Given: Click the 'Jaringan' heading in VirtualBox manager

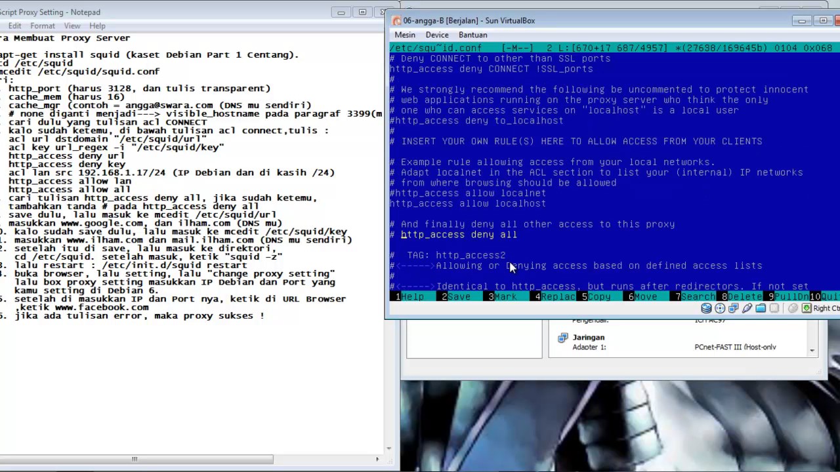Looking at the screenshot, I should click(588, 338).
